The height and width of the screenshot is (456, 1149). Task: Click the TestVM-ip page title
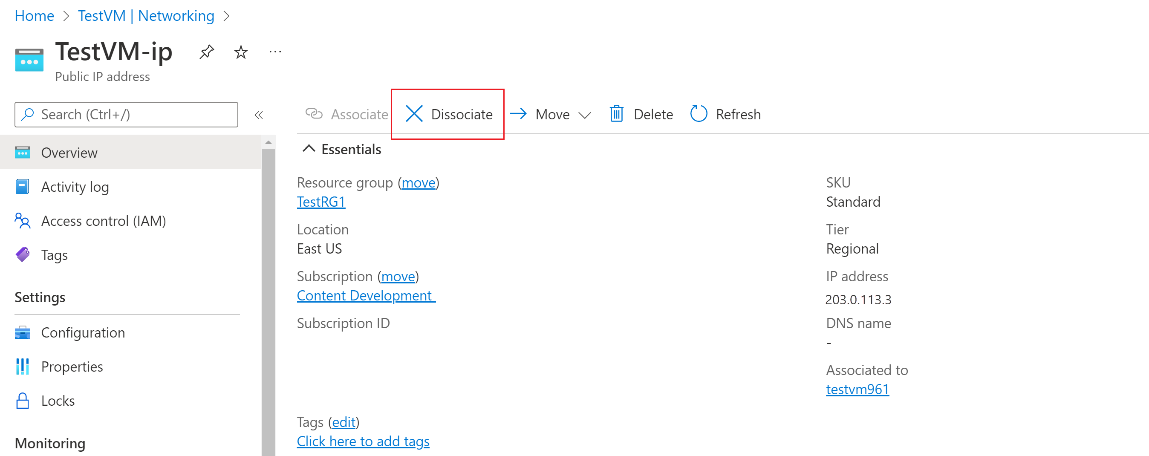114,52
